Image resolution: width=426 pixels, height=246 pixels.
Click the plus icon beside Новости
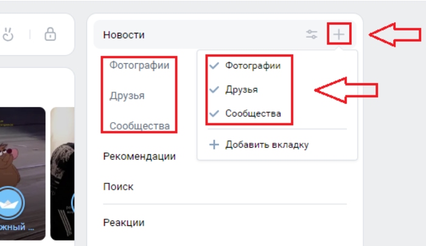[339, 35]
